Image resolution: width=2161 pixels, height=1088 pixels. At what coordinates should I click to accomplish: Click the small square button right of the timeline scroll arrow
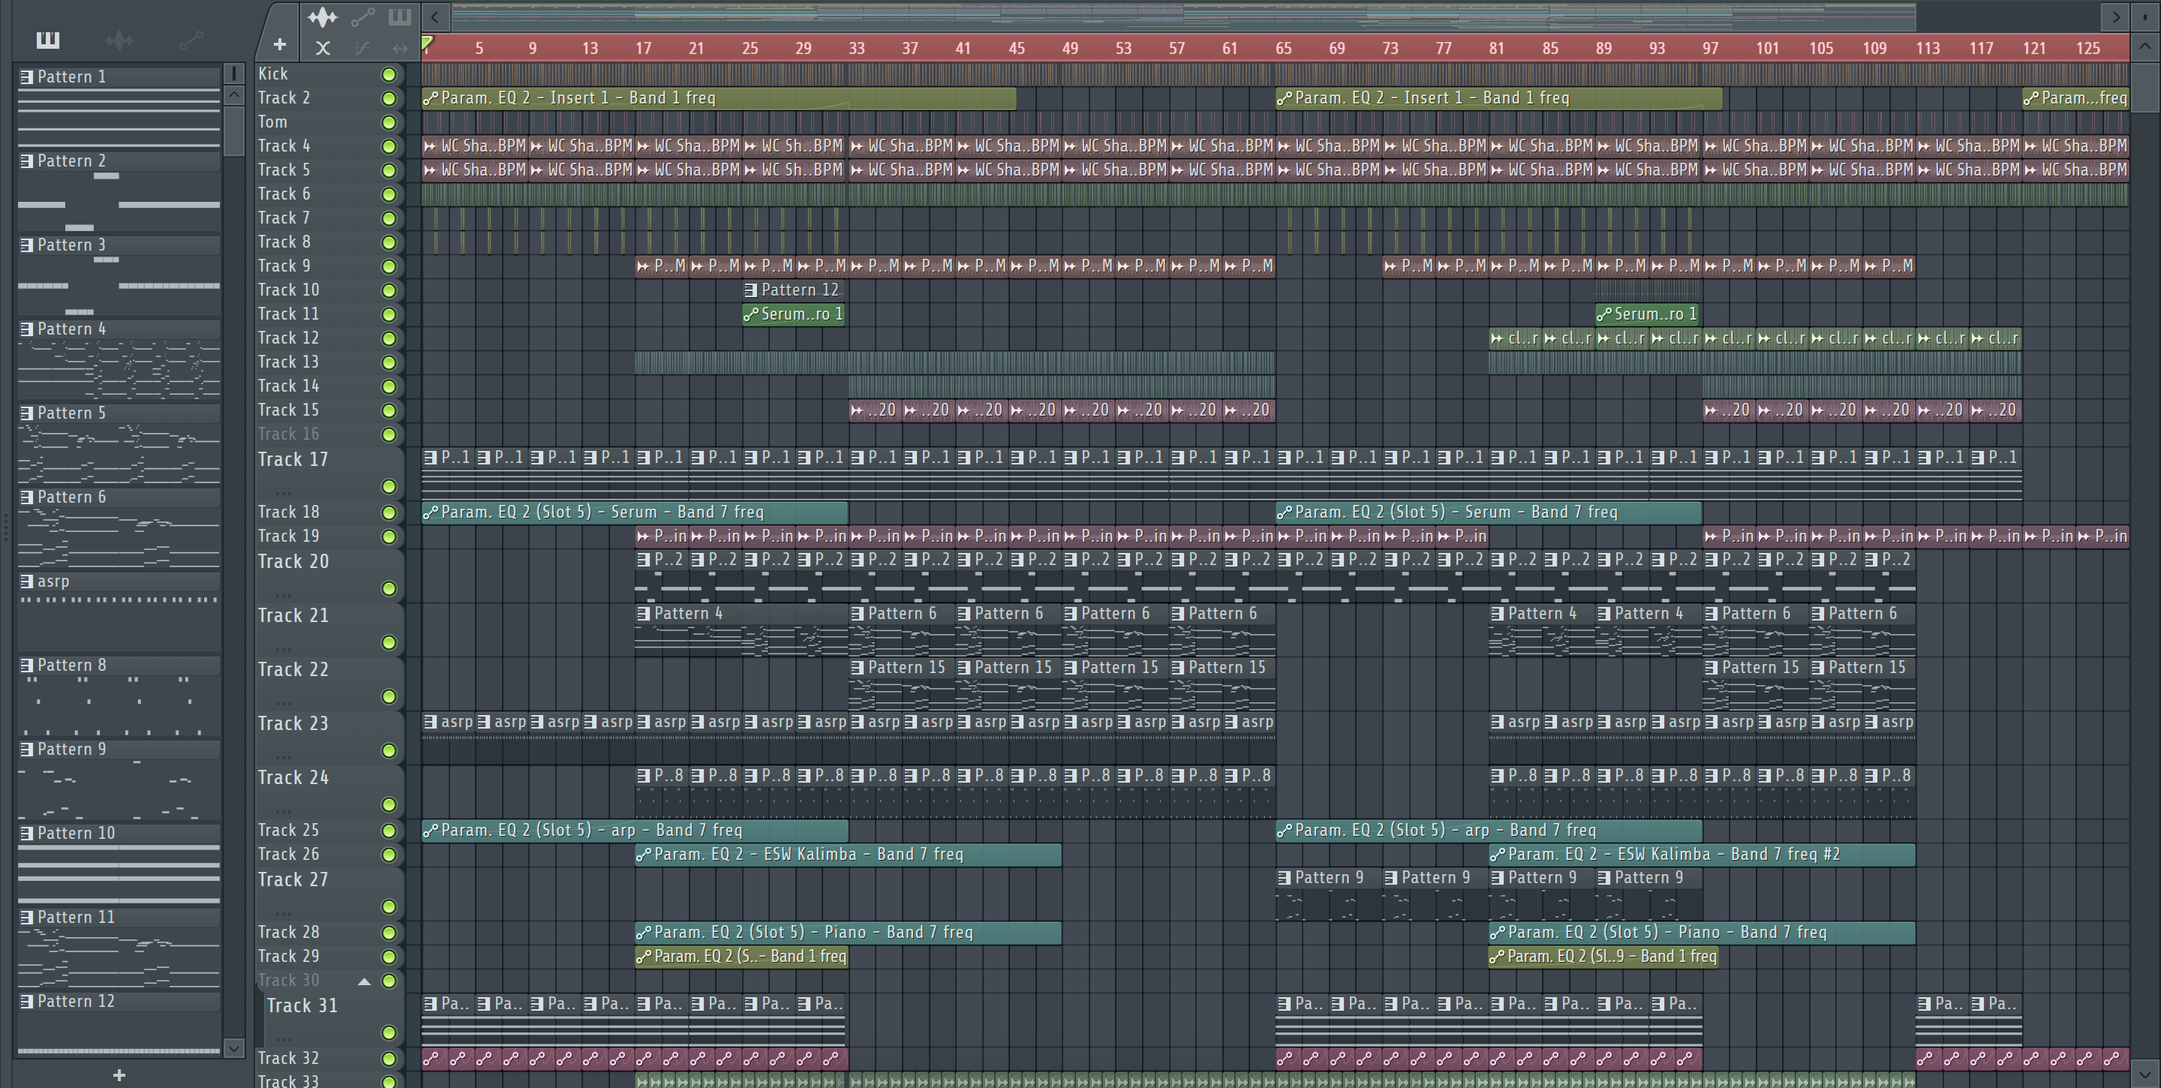[x=2144, y=16]
